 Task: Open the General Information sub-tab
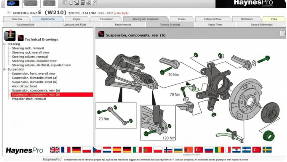[x=261, y=25]
